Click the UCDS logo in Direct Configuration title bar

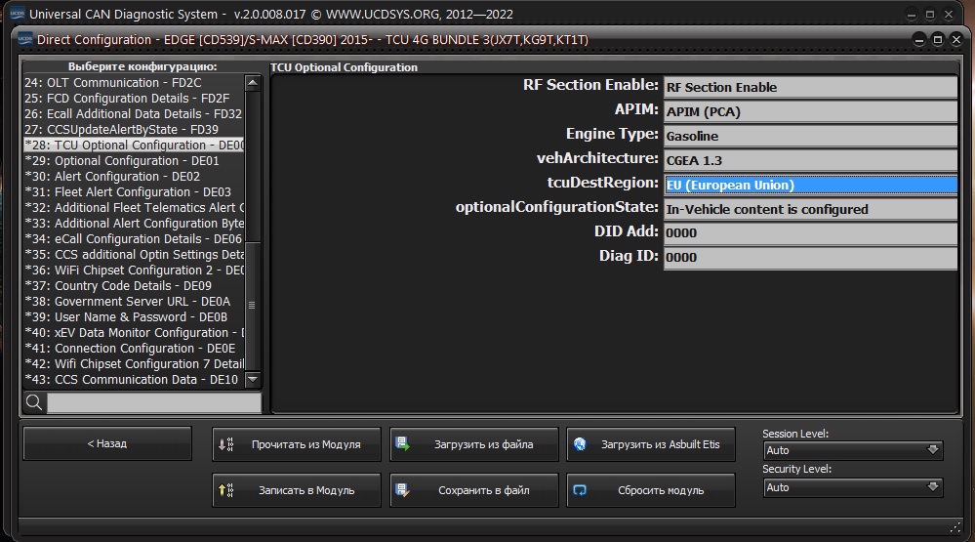[x=24, y=40]
